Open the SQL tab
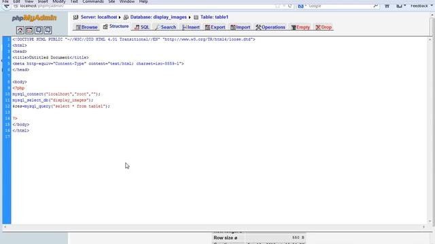 (142, 27)
